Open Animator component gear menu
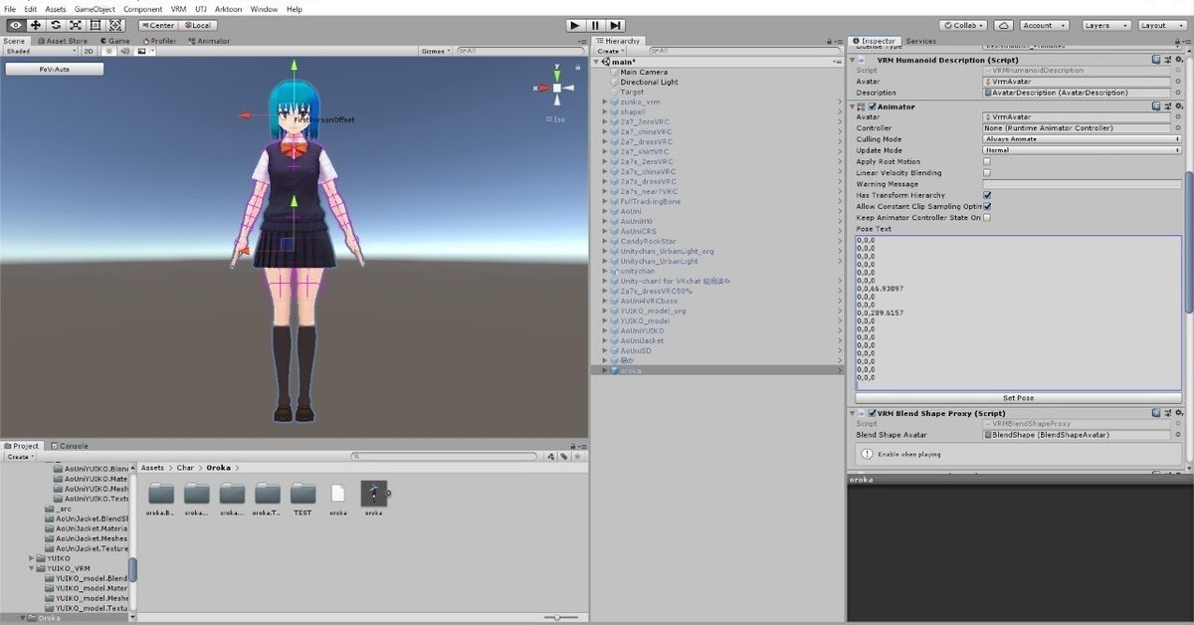Viewport: 1194px width, 625px height. tap(1180, 106)
